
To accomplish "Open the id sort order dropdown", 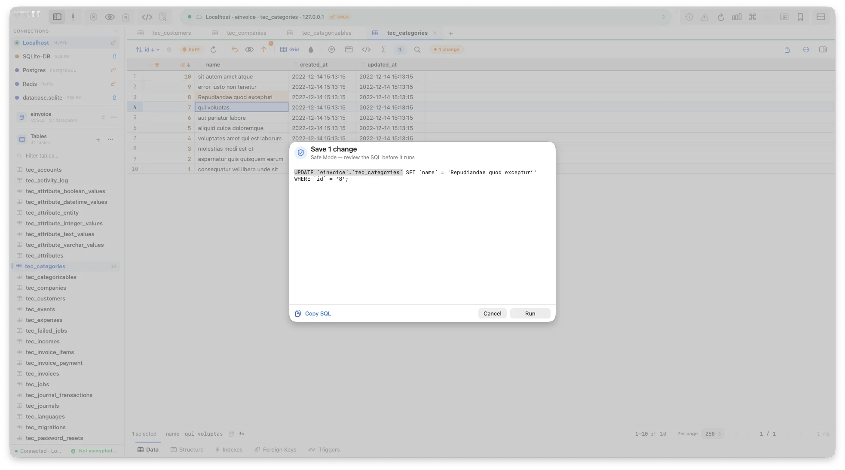I will [x=148, y=49].
